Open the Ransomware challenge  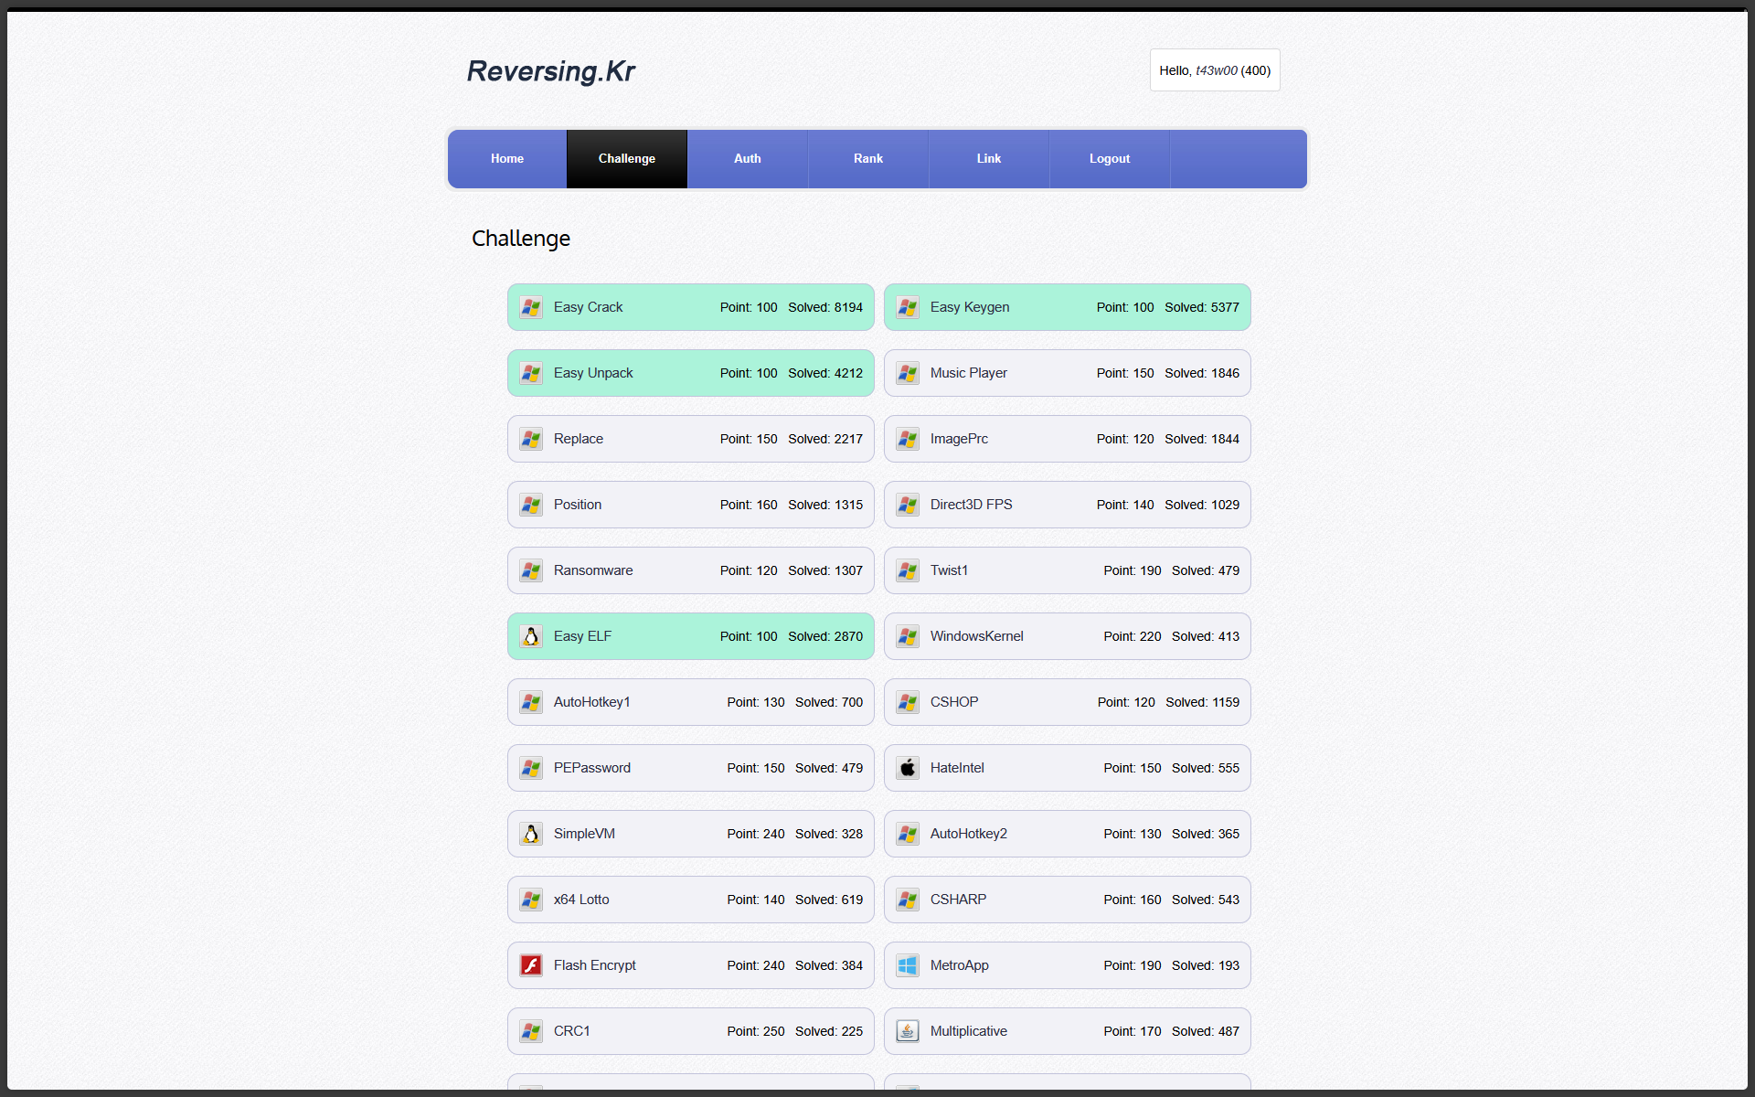691,570
